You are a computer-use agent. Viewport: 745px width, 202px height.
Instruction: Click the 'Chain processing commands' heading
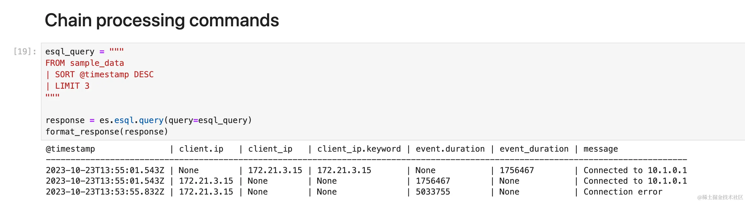pyautogui.click(x=162, y=20)
